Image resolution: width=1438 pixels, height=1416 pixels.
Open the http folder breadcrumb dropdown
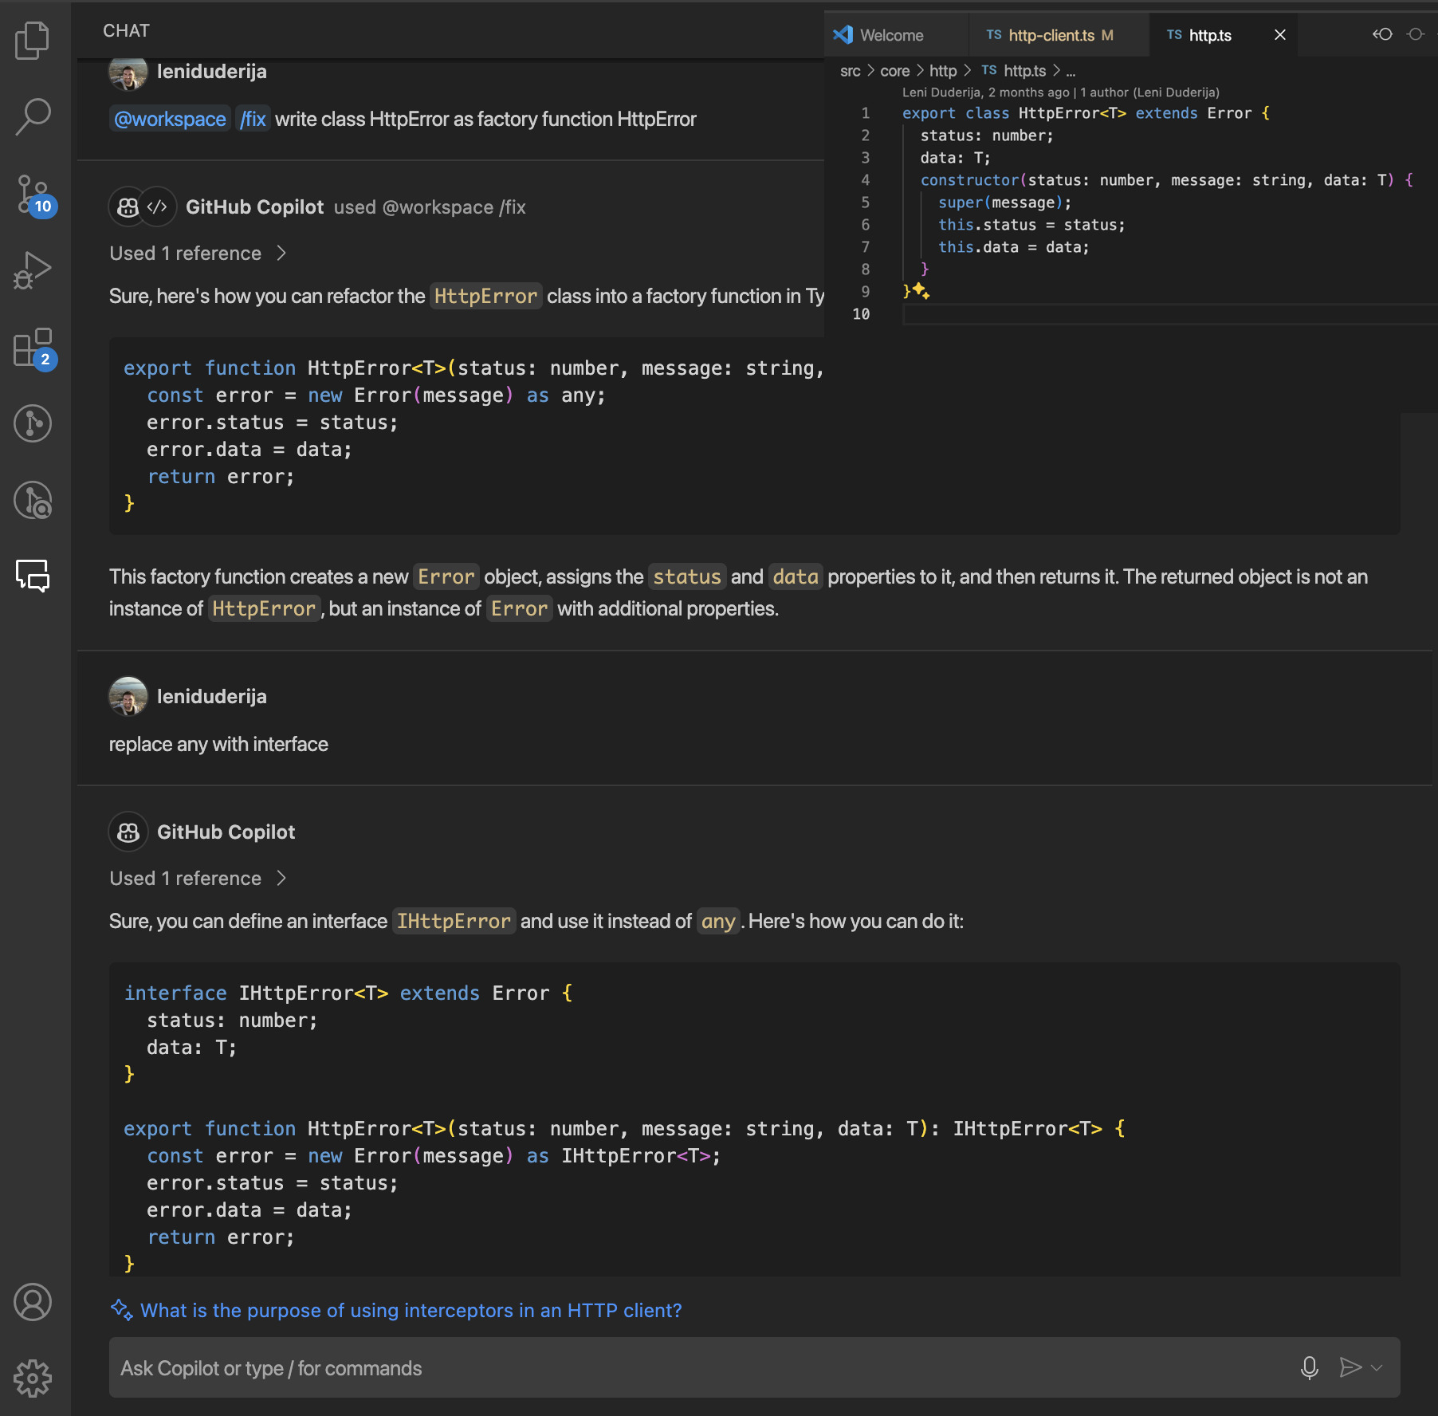coord(944,71)
